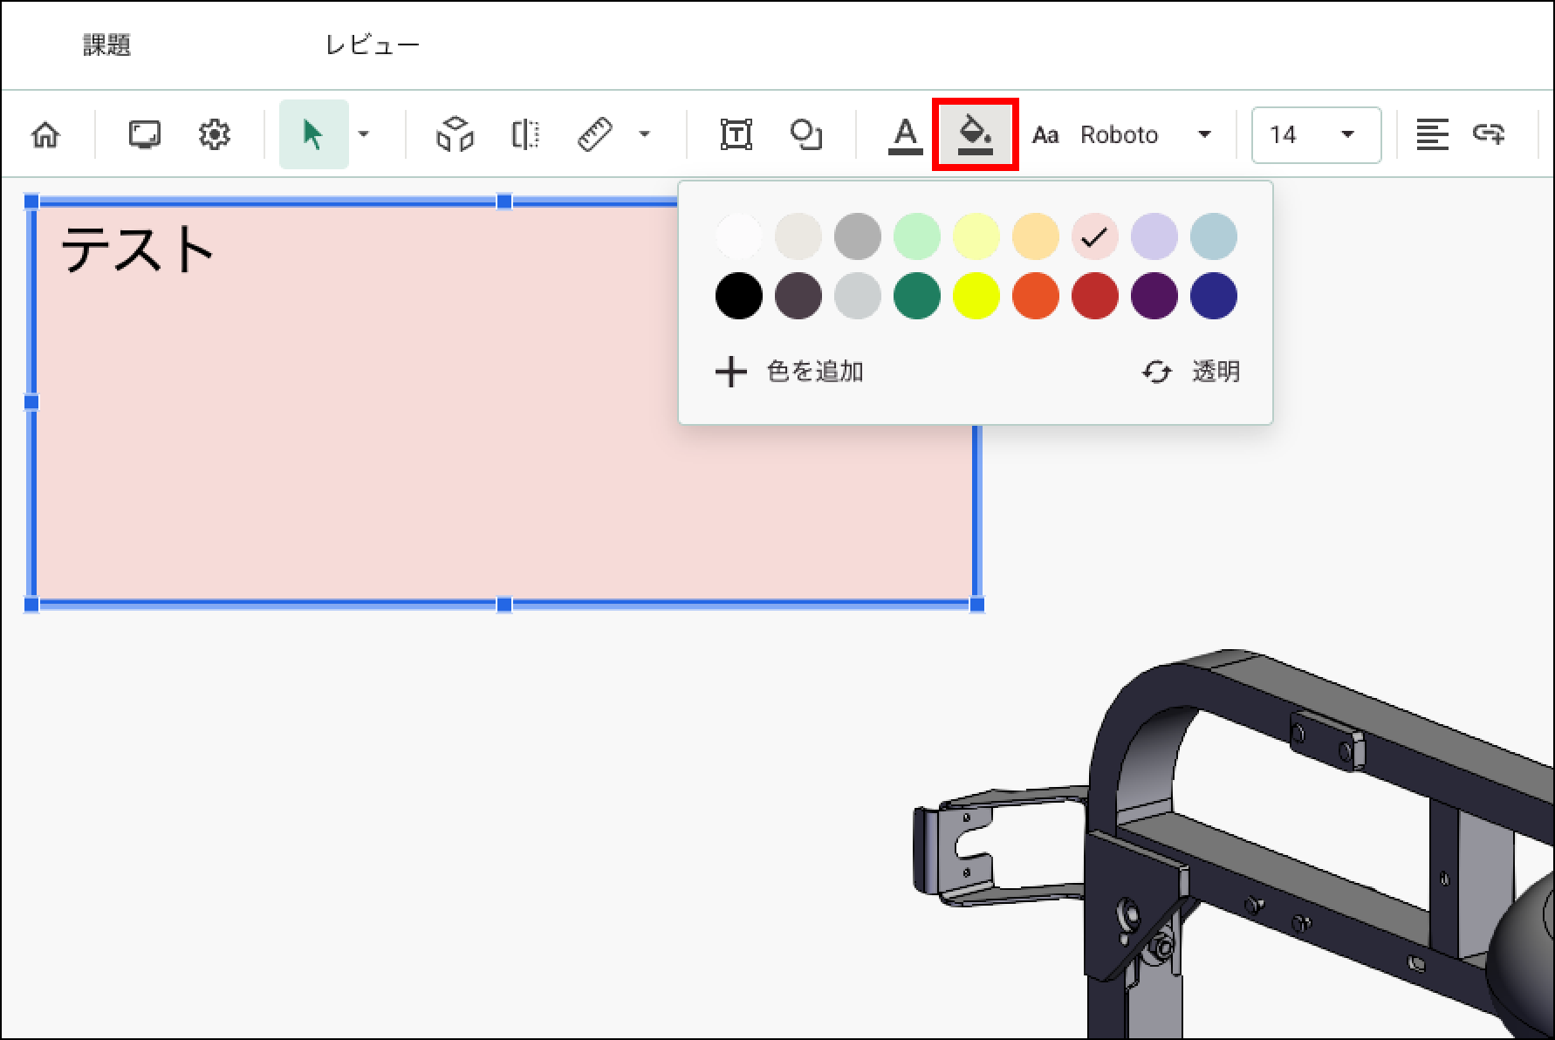Open settings gear in toolbar
Screen dimensions: 1555x1040
click(214, 134)
